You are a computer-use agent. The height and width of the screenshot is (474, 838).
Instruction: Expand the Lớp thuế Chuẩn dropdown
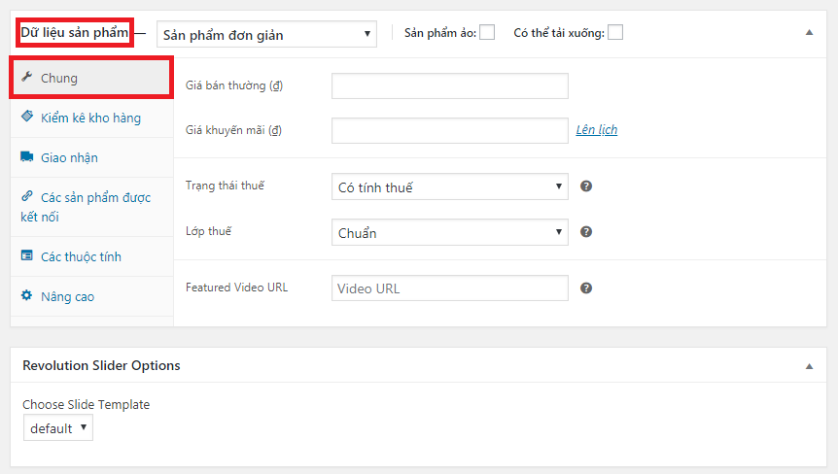449,232
